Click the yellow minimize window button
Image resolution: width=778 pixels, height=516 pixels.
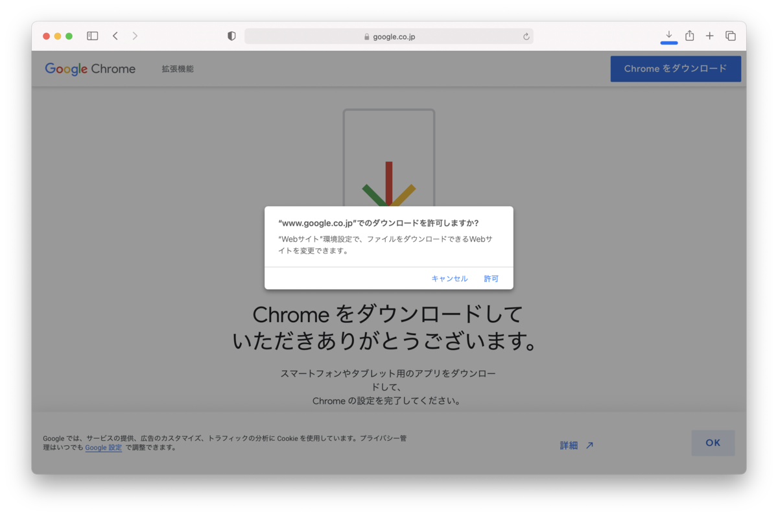pyautogui.click(x=58, y=36)
